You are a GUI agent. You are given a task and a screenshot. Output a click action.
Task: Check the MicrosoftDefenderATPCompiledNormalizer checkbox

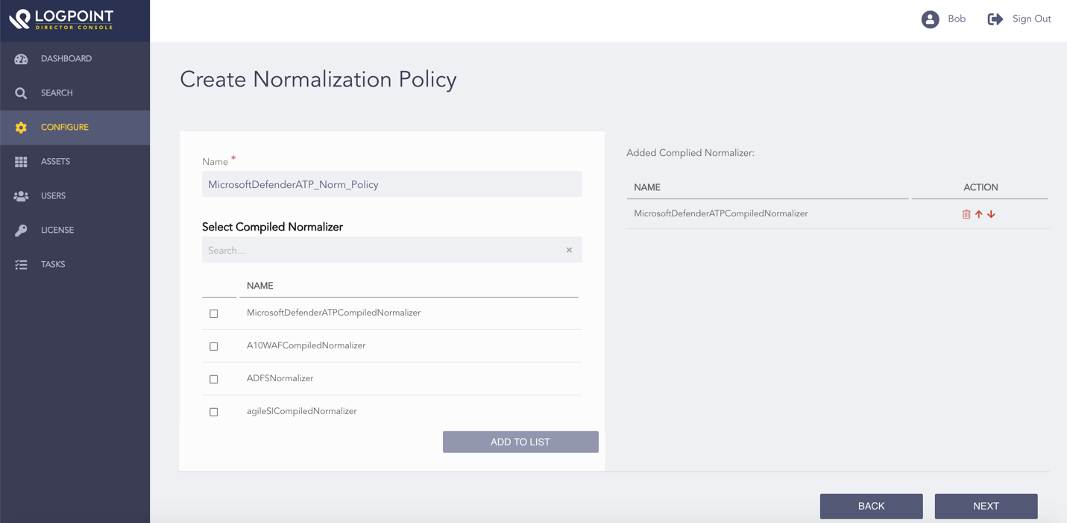coord(214,313)
